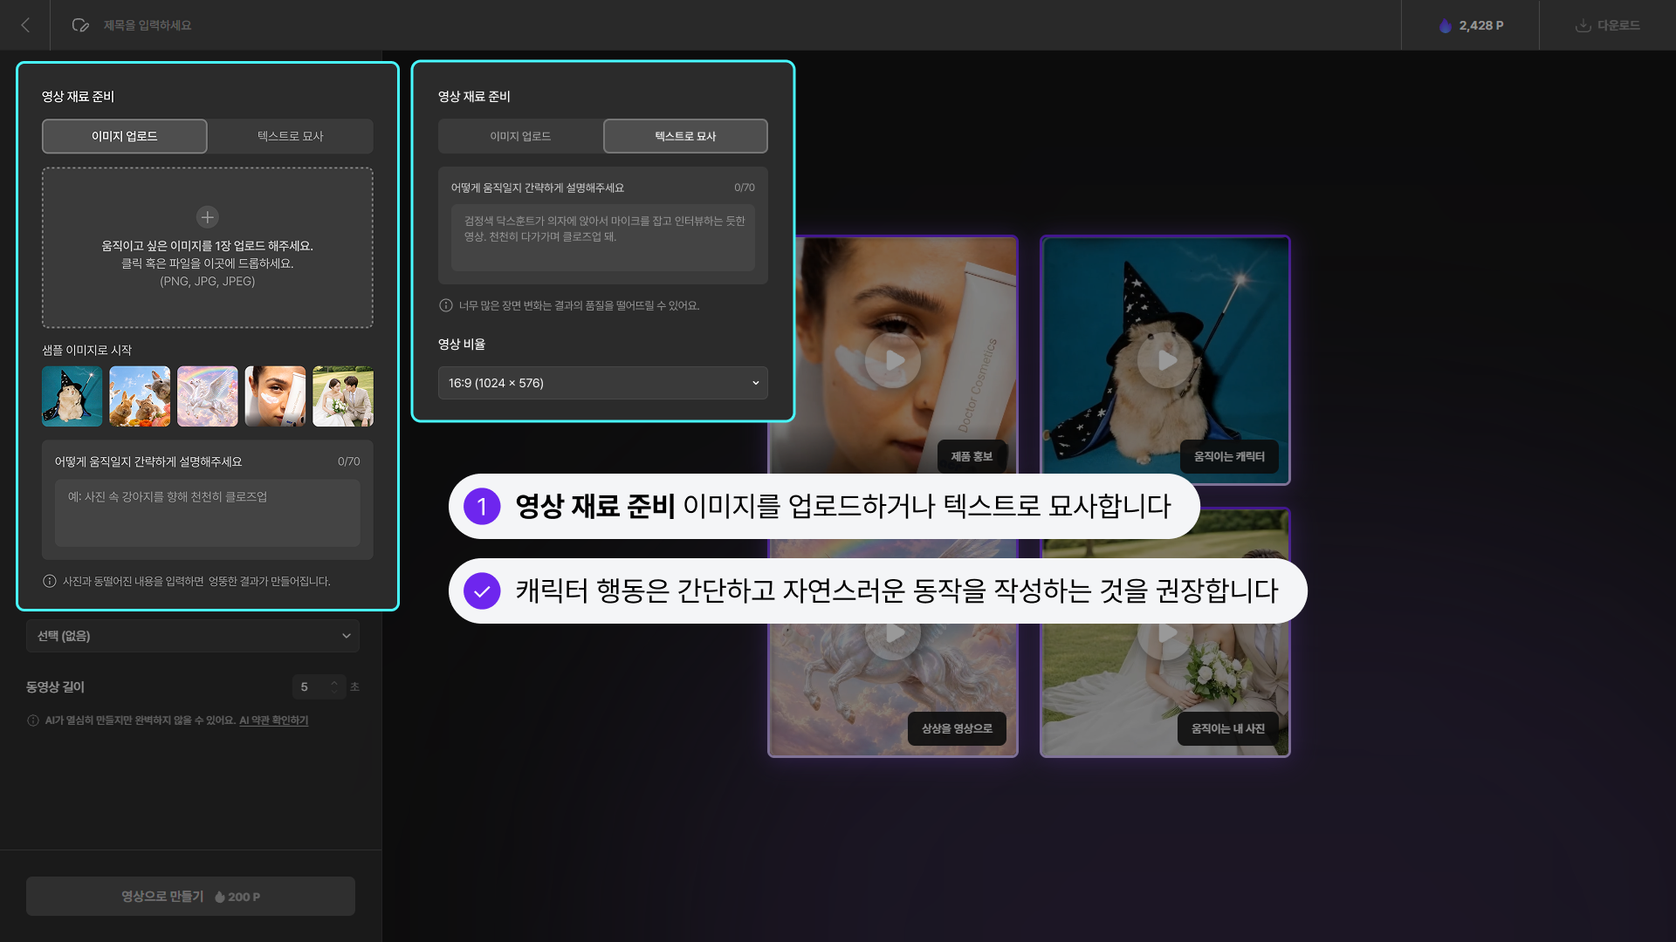Click the info icon beside photo mismatch warning

pos(50,581)
